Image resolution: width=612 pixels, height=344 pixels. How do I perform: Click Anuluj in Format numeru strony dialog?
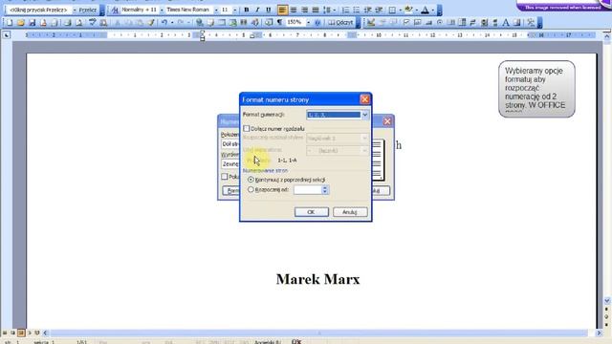350,212
